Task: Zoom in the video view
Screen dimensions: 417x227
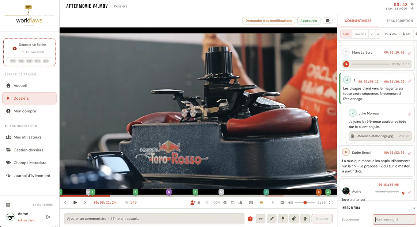Action: point(225,202)
